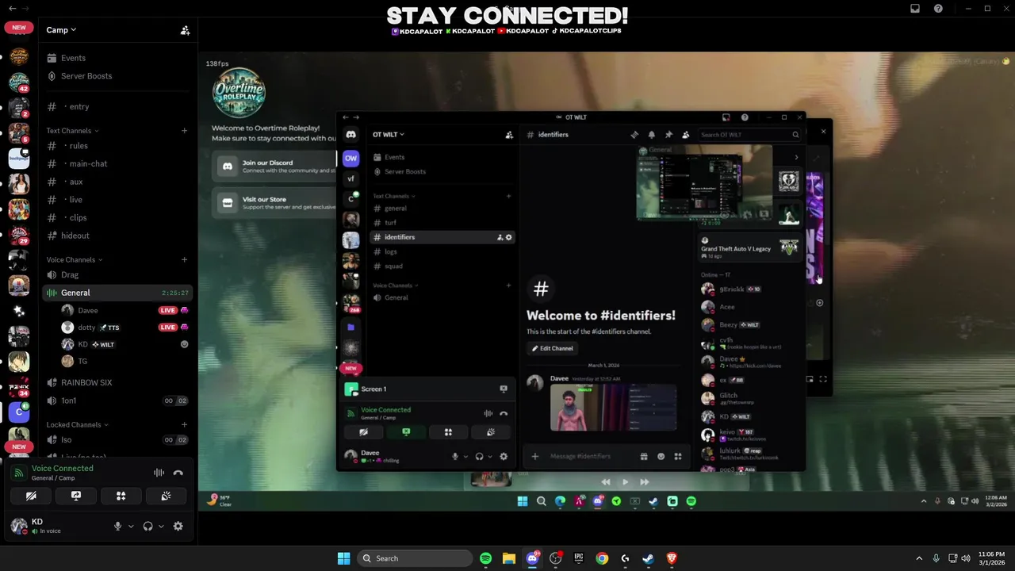Open the main-chat text channel
1015x571 pixels.
[117, 163]
